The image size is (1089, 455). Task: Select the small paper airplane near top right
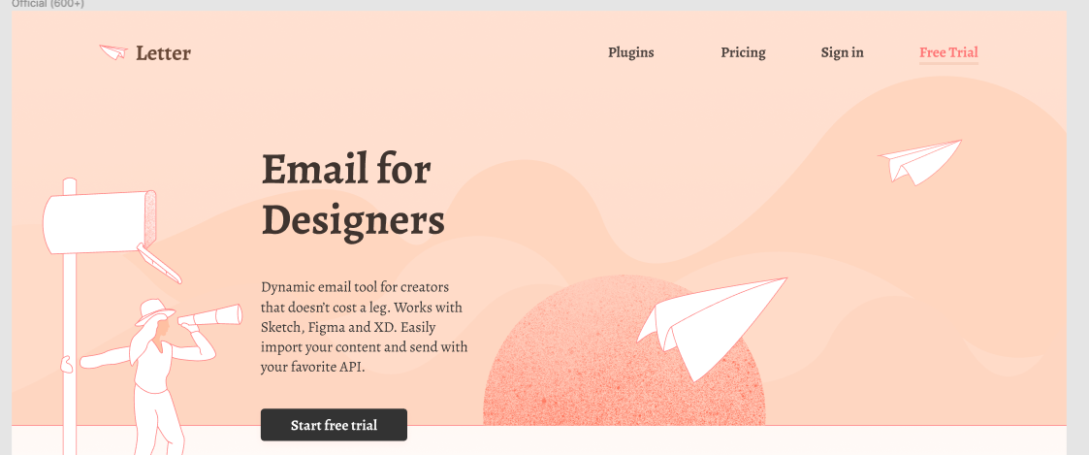[x=919, y=162]
